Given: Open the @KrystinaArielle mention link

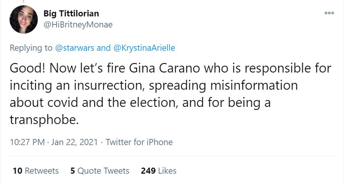Looking at the screenshot, I should 144,48.
